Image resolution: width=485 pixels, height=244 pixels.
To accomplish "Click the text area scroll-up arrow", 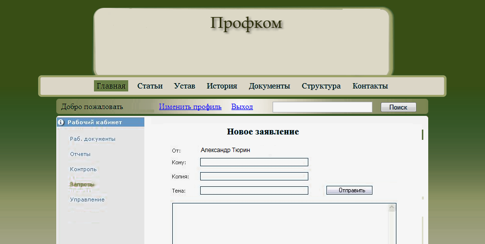I will pos(392,208).
